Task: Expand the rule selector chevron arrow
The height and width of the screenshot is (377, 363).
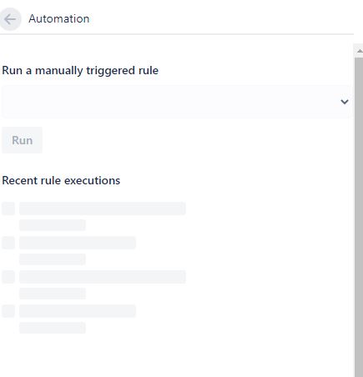Action: 345,102
